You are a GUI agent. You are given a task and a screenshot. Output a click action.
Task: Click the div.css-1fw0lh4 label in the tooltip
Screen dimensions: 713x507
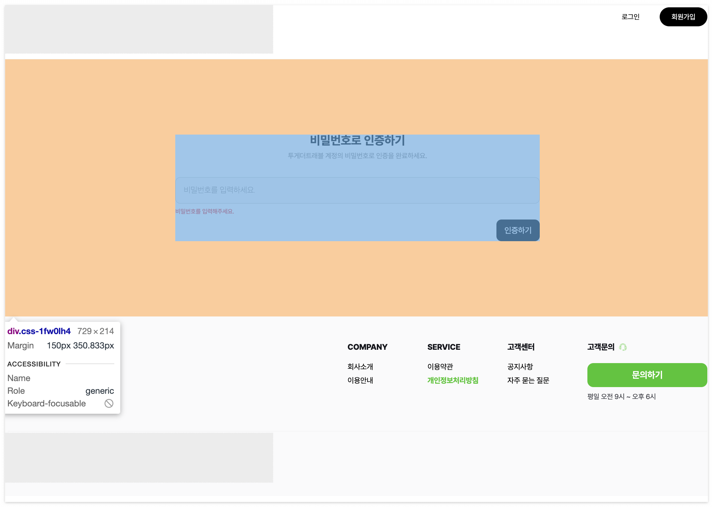(x=39, y=331)
